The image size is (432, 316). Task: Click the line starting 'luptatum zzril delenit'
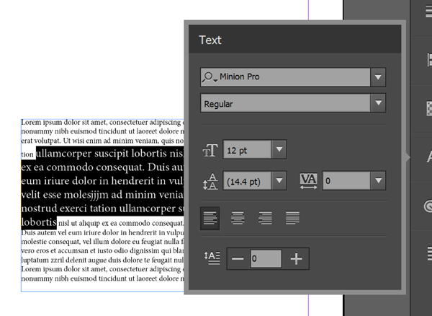point(102,260)
